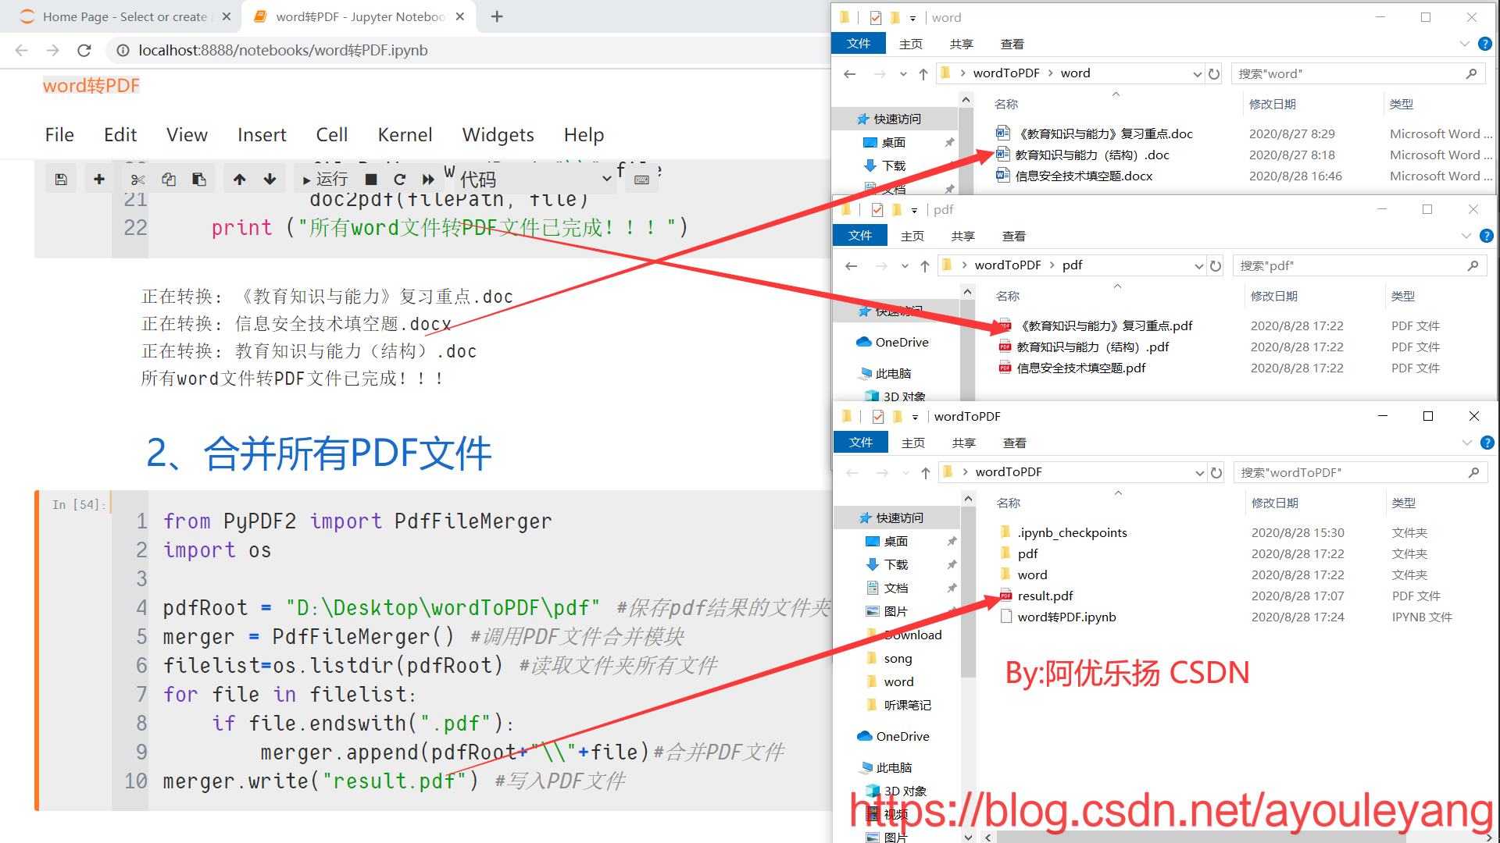Expand the ribbon in word Explorer window

click(x=1465, y=44)
